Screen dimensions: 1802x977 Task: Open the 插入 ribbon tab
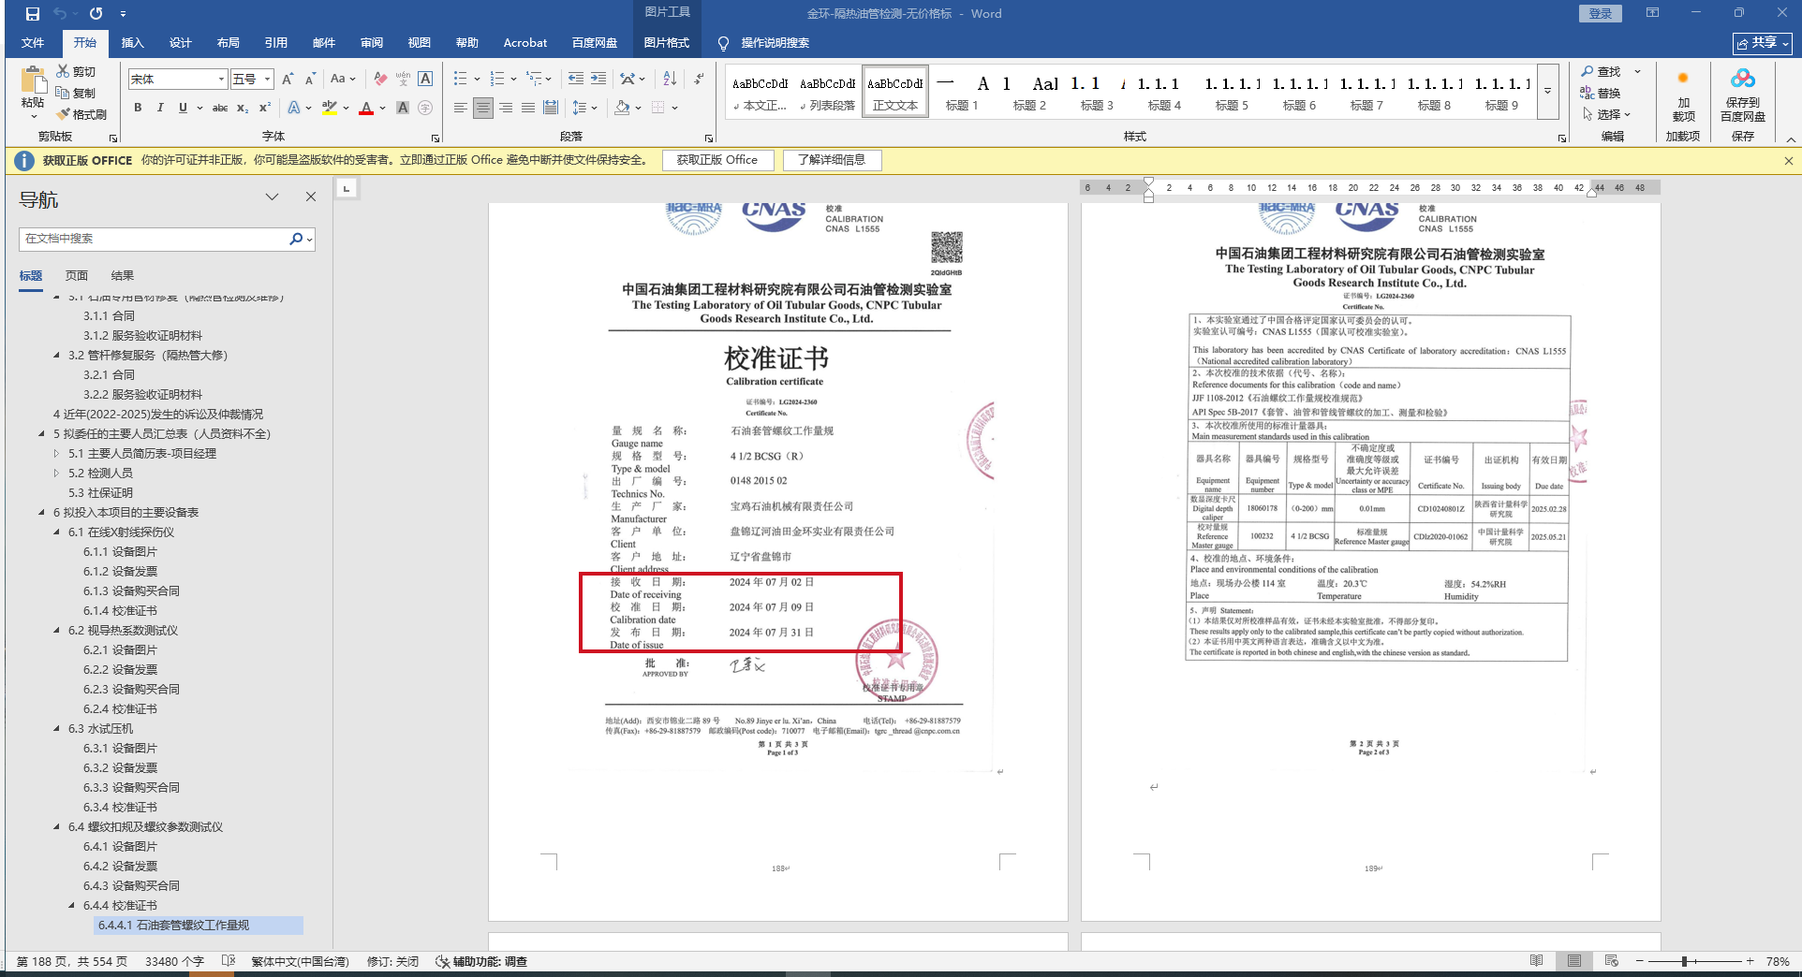pos(132,43)
